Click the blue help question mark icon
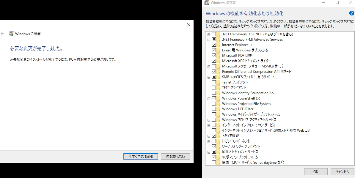This screenshot has width=355, height=178. [x=352, y=13]
